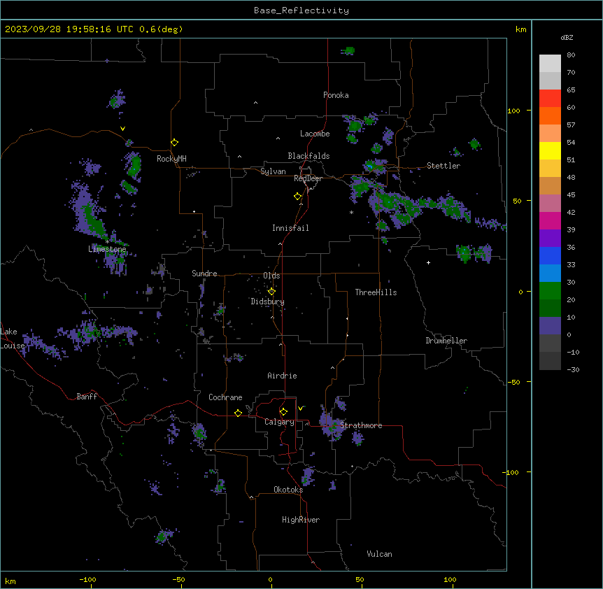Click the Drumheller label
Screen dimensions: 603x589
(446, 341)
